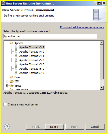Click the Apache Tomcat v7.0 server icon
Image resolution: width=108 pixels, height=134 pixels.
(16, 73)
